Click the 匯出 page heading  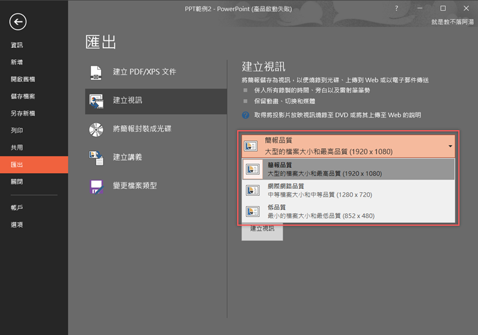point(100,42)
